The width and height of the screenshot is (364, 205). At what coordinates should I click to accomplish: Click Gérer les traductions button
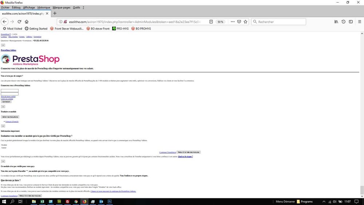coord(10,117)
